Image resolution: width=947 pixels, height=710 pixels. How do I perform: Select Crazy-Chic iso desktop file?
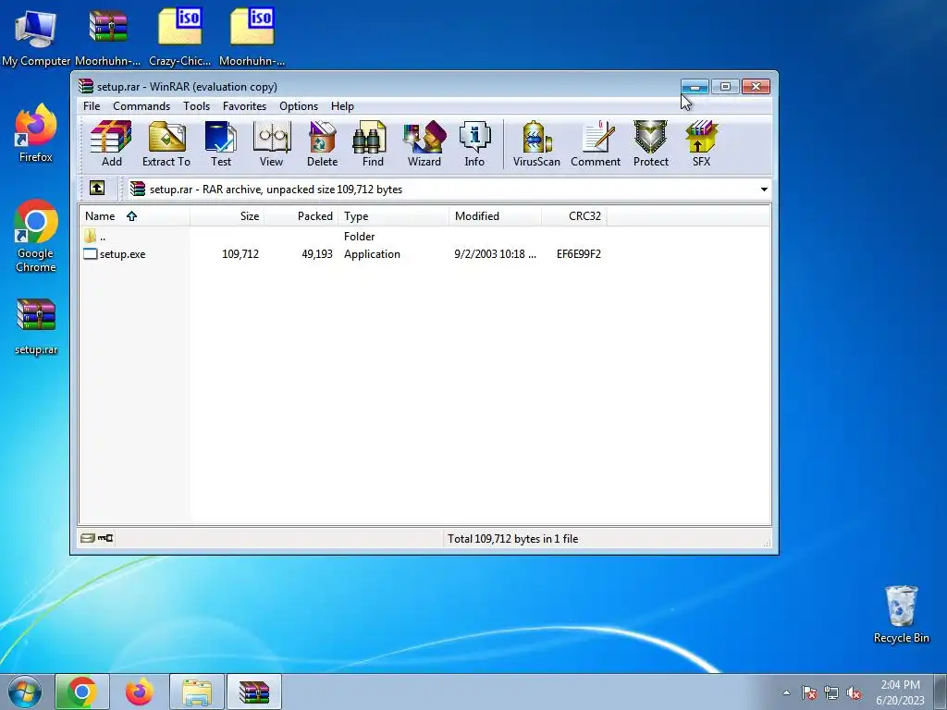[180, 37]
